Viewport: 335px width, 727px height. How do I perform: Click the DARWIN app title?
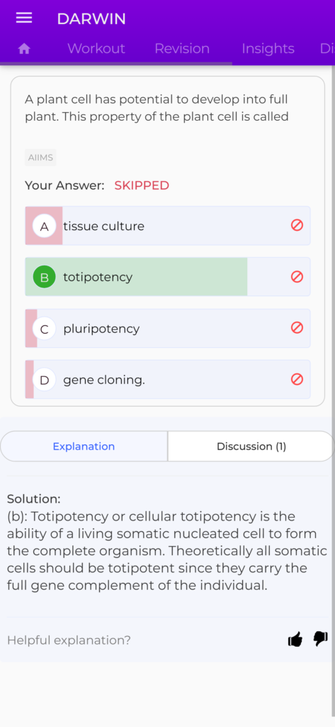(x=91, y=18)
